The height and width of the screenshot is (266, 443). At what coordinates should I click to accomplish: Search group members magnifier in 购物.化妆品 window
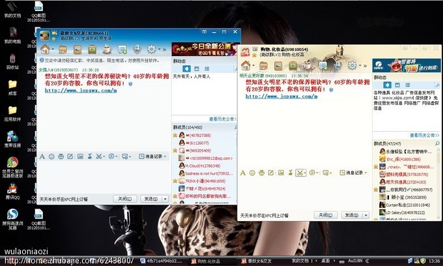tap(437, 143)
